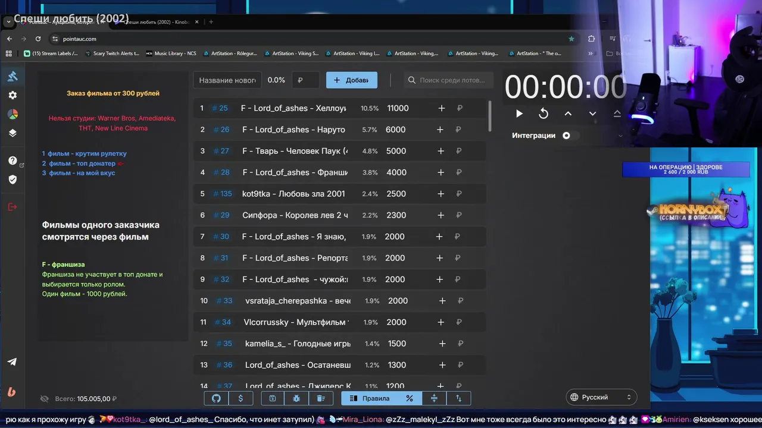Open a new browser tab

[211, 22]
